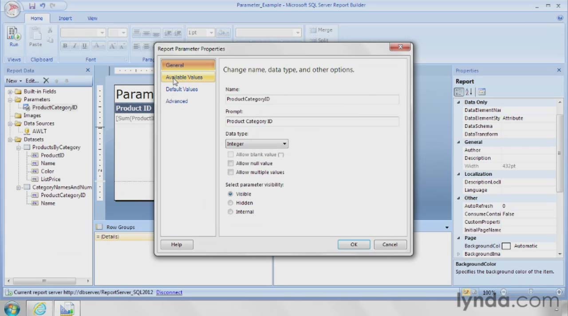Collapse the Parameters folder in tree
The height and width of the screenshot is (316, 568).
[11, 99]
